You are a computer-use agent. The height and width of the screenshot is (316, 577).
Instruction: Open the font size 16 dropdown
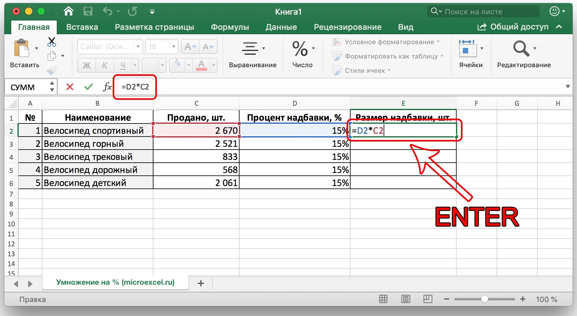pos(174,47)
